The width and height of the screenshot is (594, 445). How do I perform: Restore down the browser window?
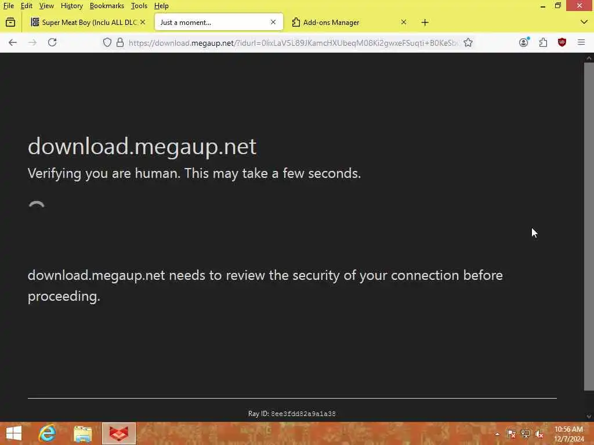[x=557, y=6]
